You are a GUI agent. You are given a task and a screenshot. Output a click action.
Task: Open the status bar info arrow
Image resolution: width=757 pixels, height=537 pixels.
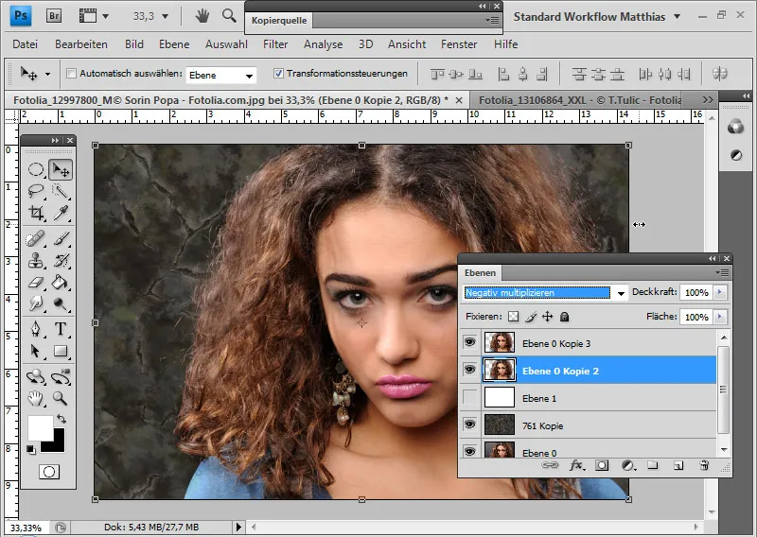pyautogui.click(x=238, y=527)
